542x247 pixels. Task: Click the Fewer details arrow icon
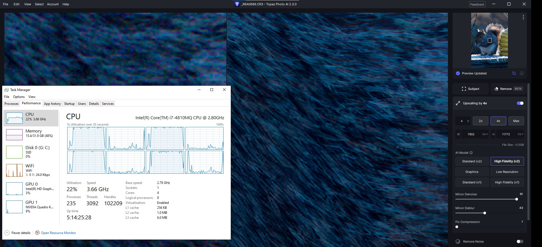pos(7,233)
